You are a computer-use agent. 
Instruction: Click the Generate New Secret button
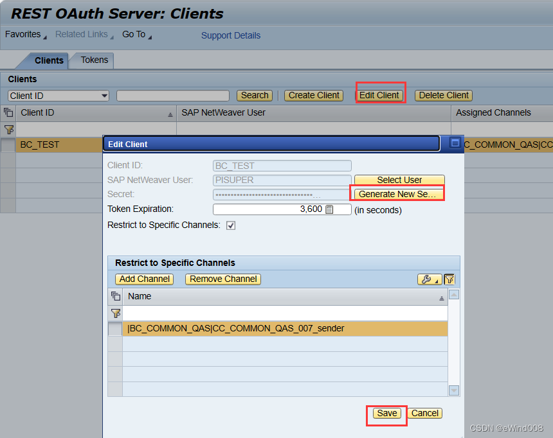coord(397,194)
